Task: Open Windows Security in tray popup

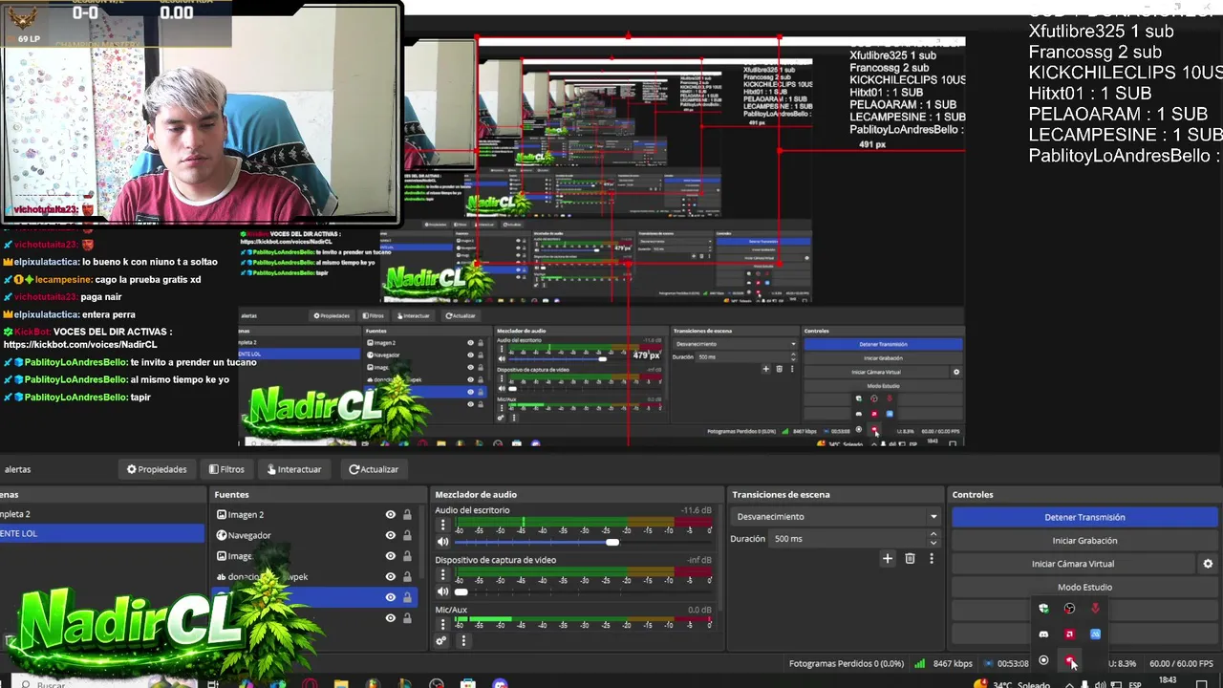Action: point(1043,609)
